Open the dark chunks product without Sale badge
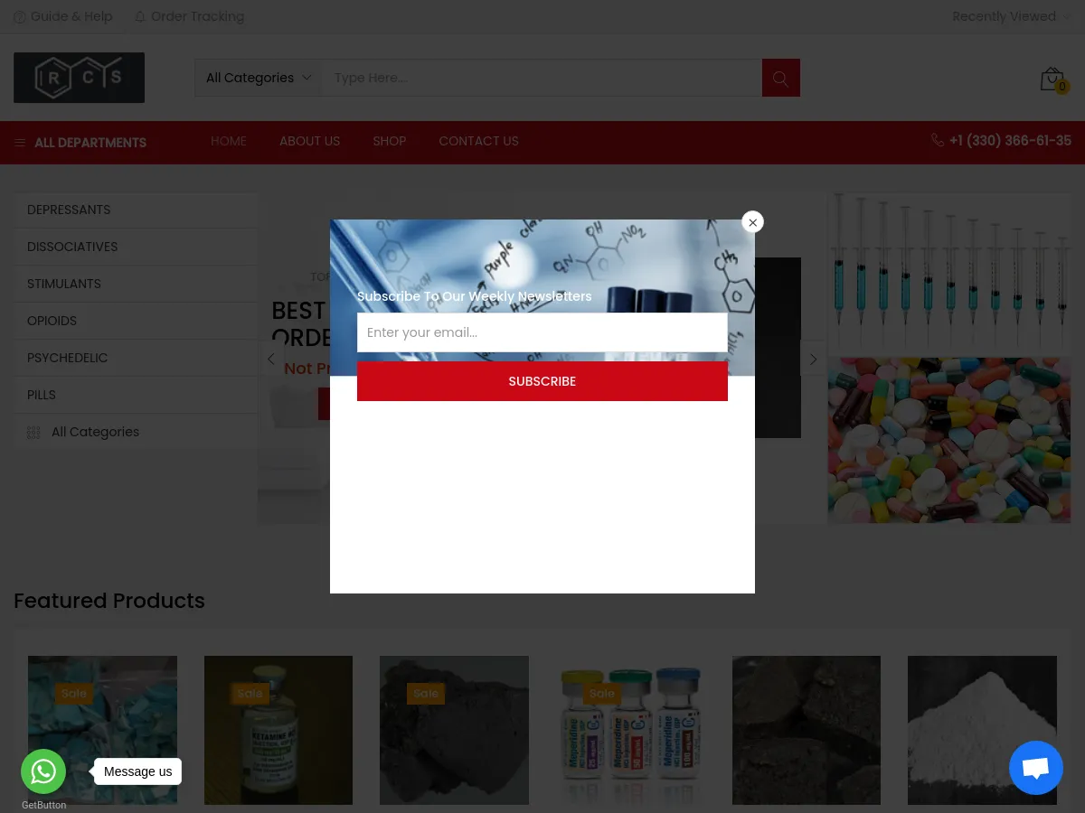1085x813 pixels. (x=807, y=730)
